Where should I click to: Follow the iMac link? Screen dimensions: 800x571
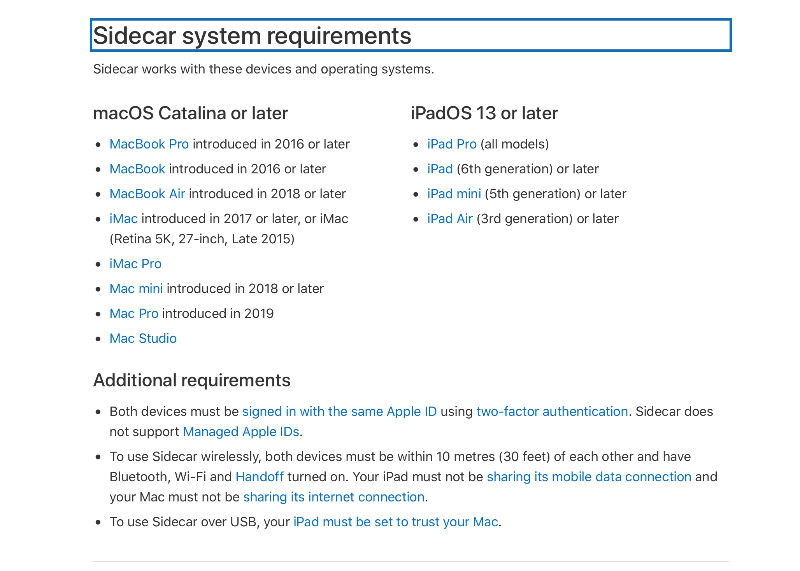click(123, 219)
